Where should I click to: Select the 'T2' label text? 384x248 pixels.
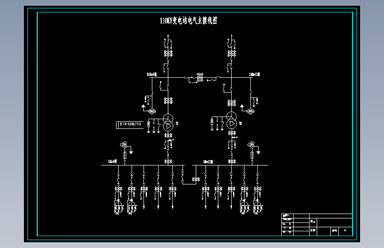pos(240,124)
